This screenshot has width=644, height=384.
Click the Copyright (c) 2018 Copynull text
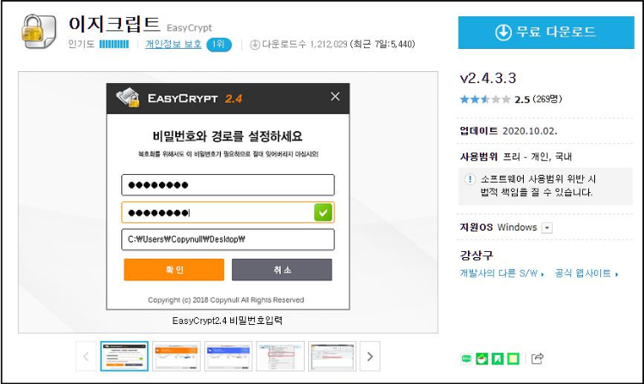tap(226, 300)
